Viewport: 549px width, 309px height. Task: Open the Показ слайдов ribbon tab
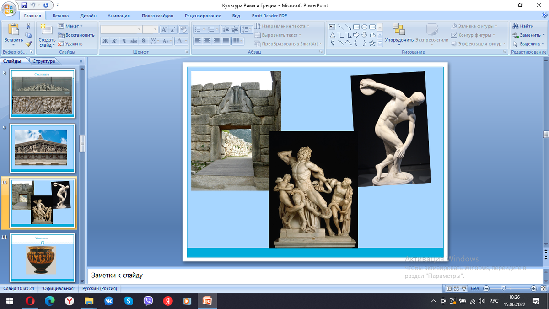click(157, 16)
